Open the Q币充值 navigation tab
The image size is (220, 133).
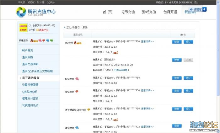coord(128,12)
